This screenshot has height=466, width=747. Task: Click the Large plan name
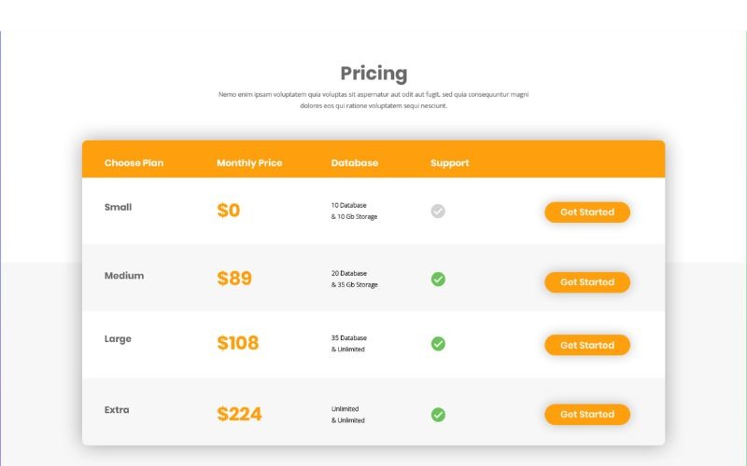118,339
